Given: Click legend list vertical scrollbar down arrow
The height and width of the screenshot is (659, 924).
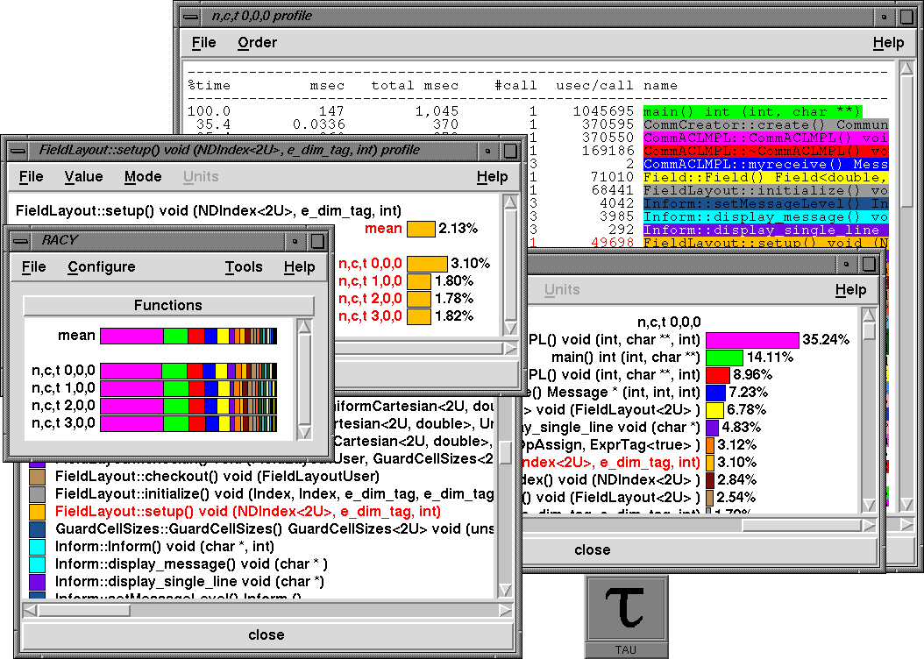Looking at the screenshot, I should pyautogui.click(x=505, y=590).
